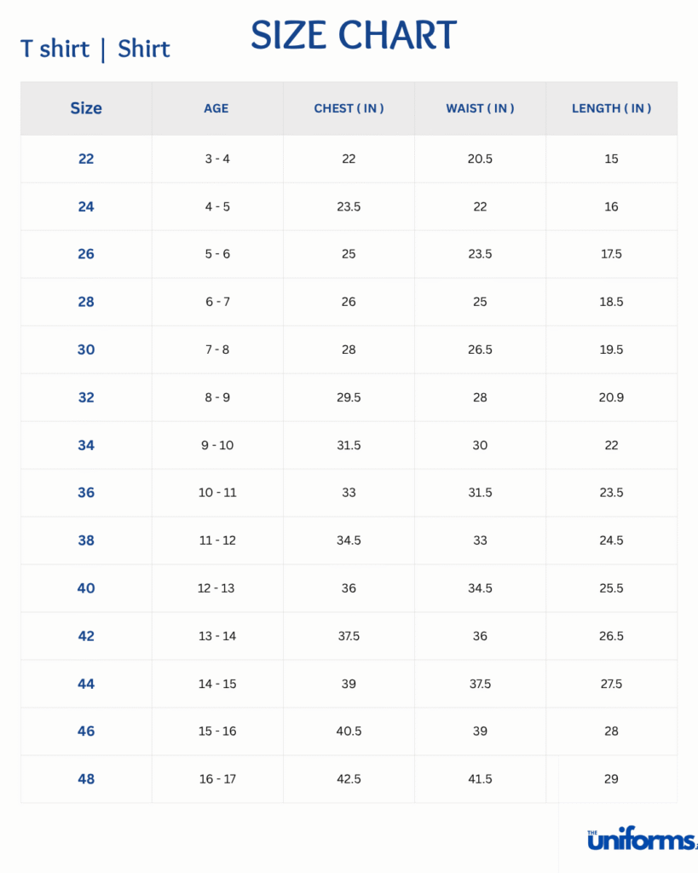This screenshot has width=698, height=873.
Task: Select the chest value 42.5 cell
Action: click(x=349, y=779)
